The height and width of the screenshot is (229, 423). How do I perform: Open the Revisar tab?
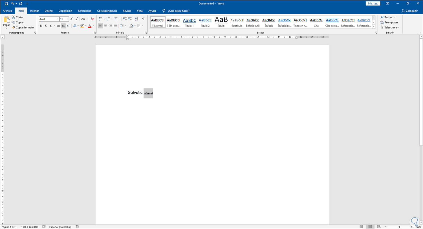point(127,11)
